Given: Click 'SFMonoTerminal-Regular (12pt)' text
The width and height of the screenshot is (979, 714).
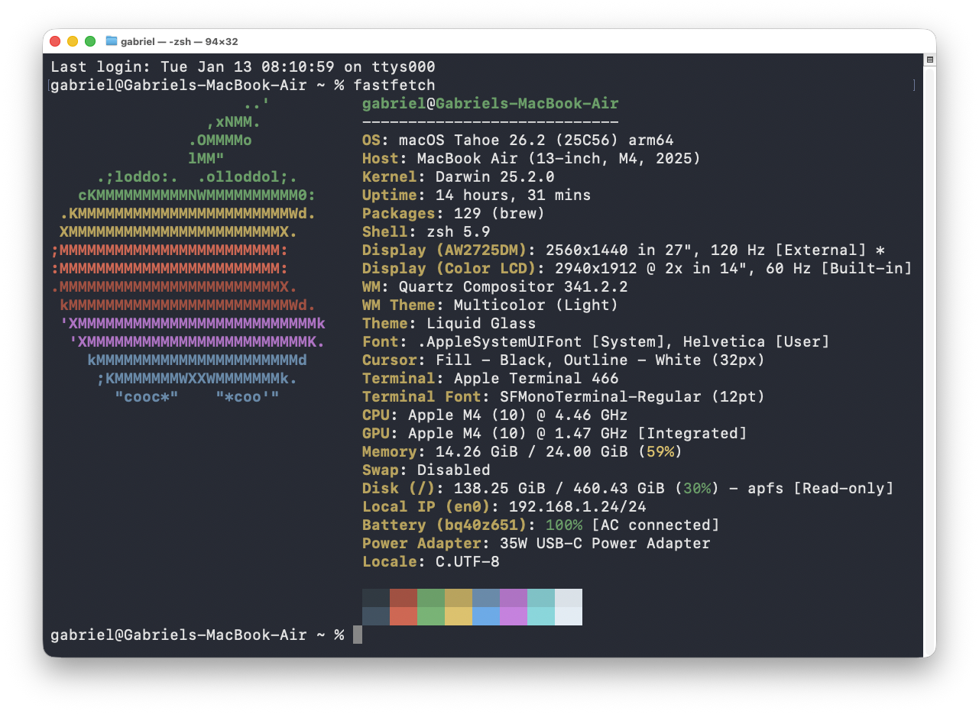Looking at the screenshot, I should point(633,397).
